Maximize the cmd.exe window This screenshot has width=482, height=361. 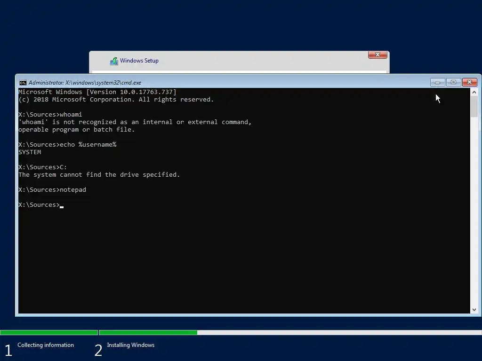[453, 82]
